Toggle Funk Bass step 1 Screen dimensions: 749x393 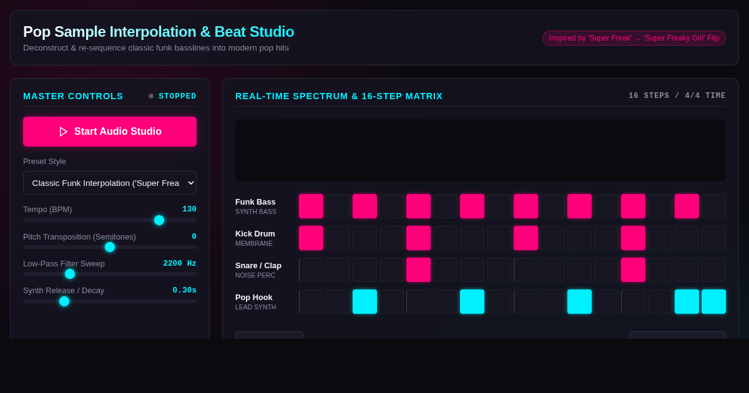click(x=311, y=206)
